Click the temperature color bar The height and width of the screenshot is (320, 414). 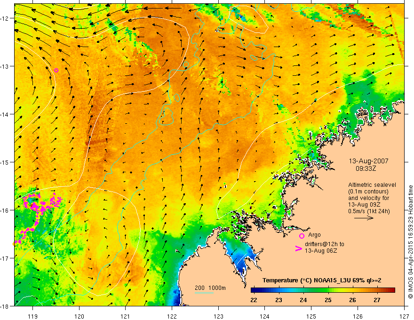[323, 290]
